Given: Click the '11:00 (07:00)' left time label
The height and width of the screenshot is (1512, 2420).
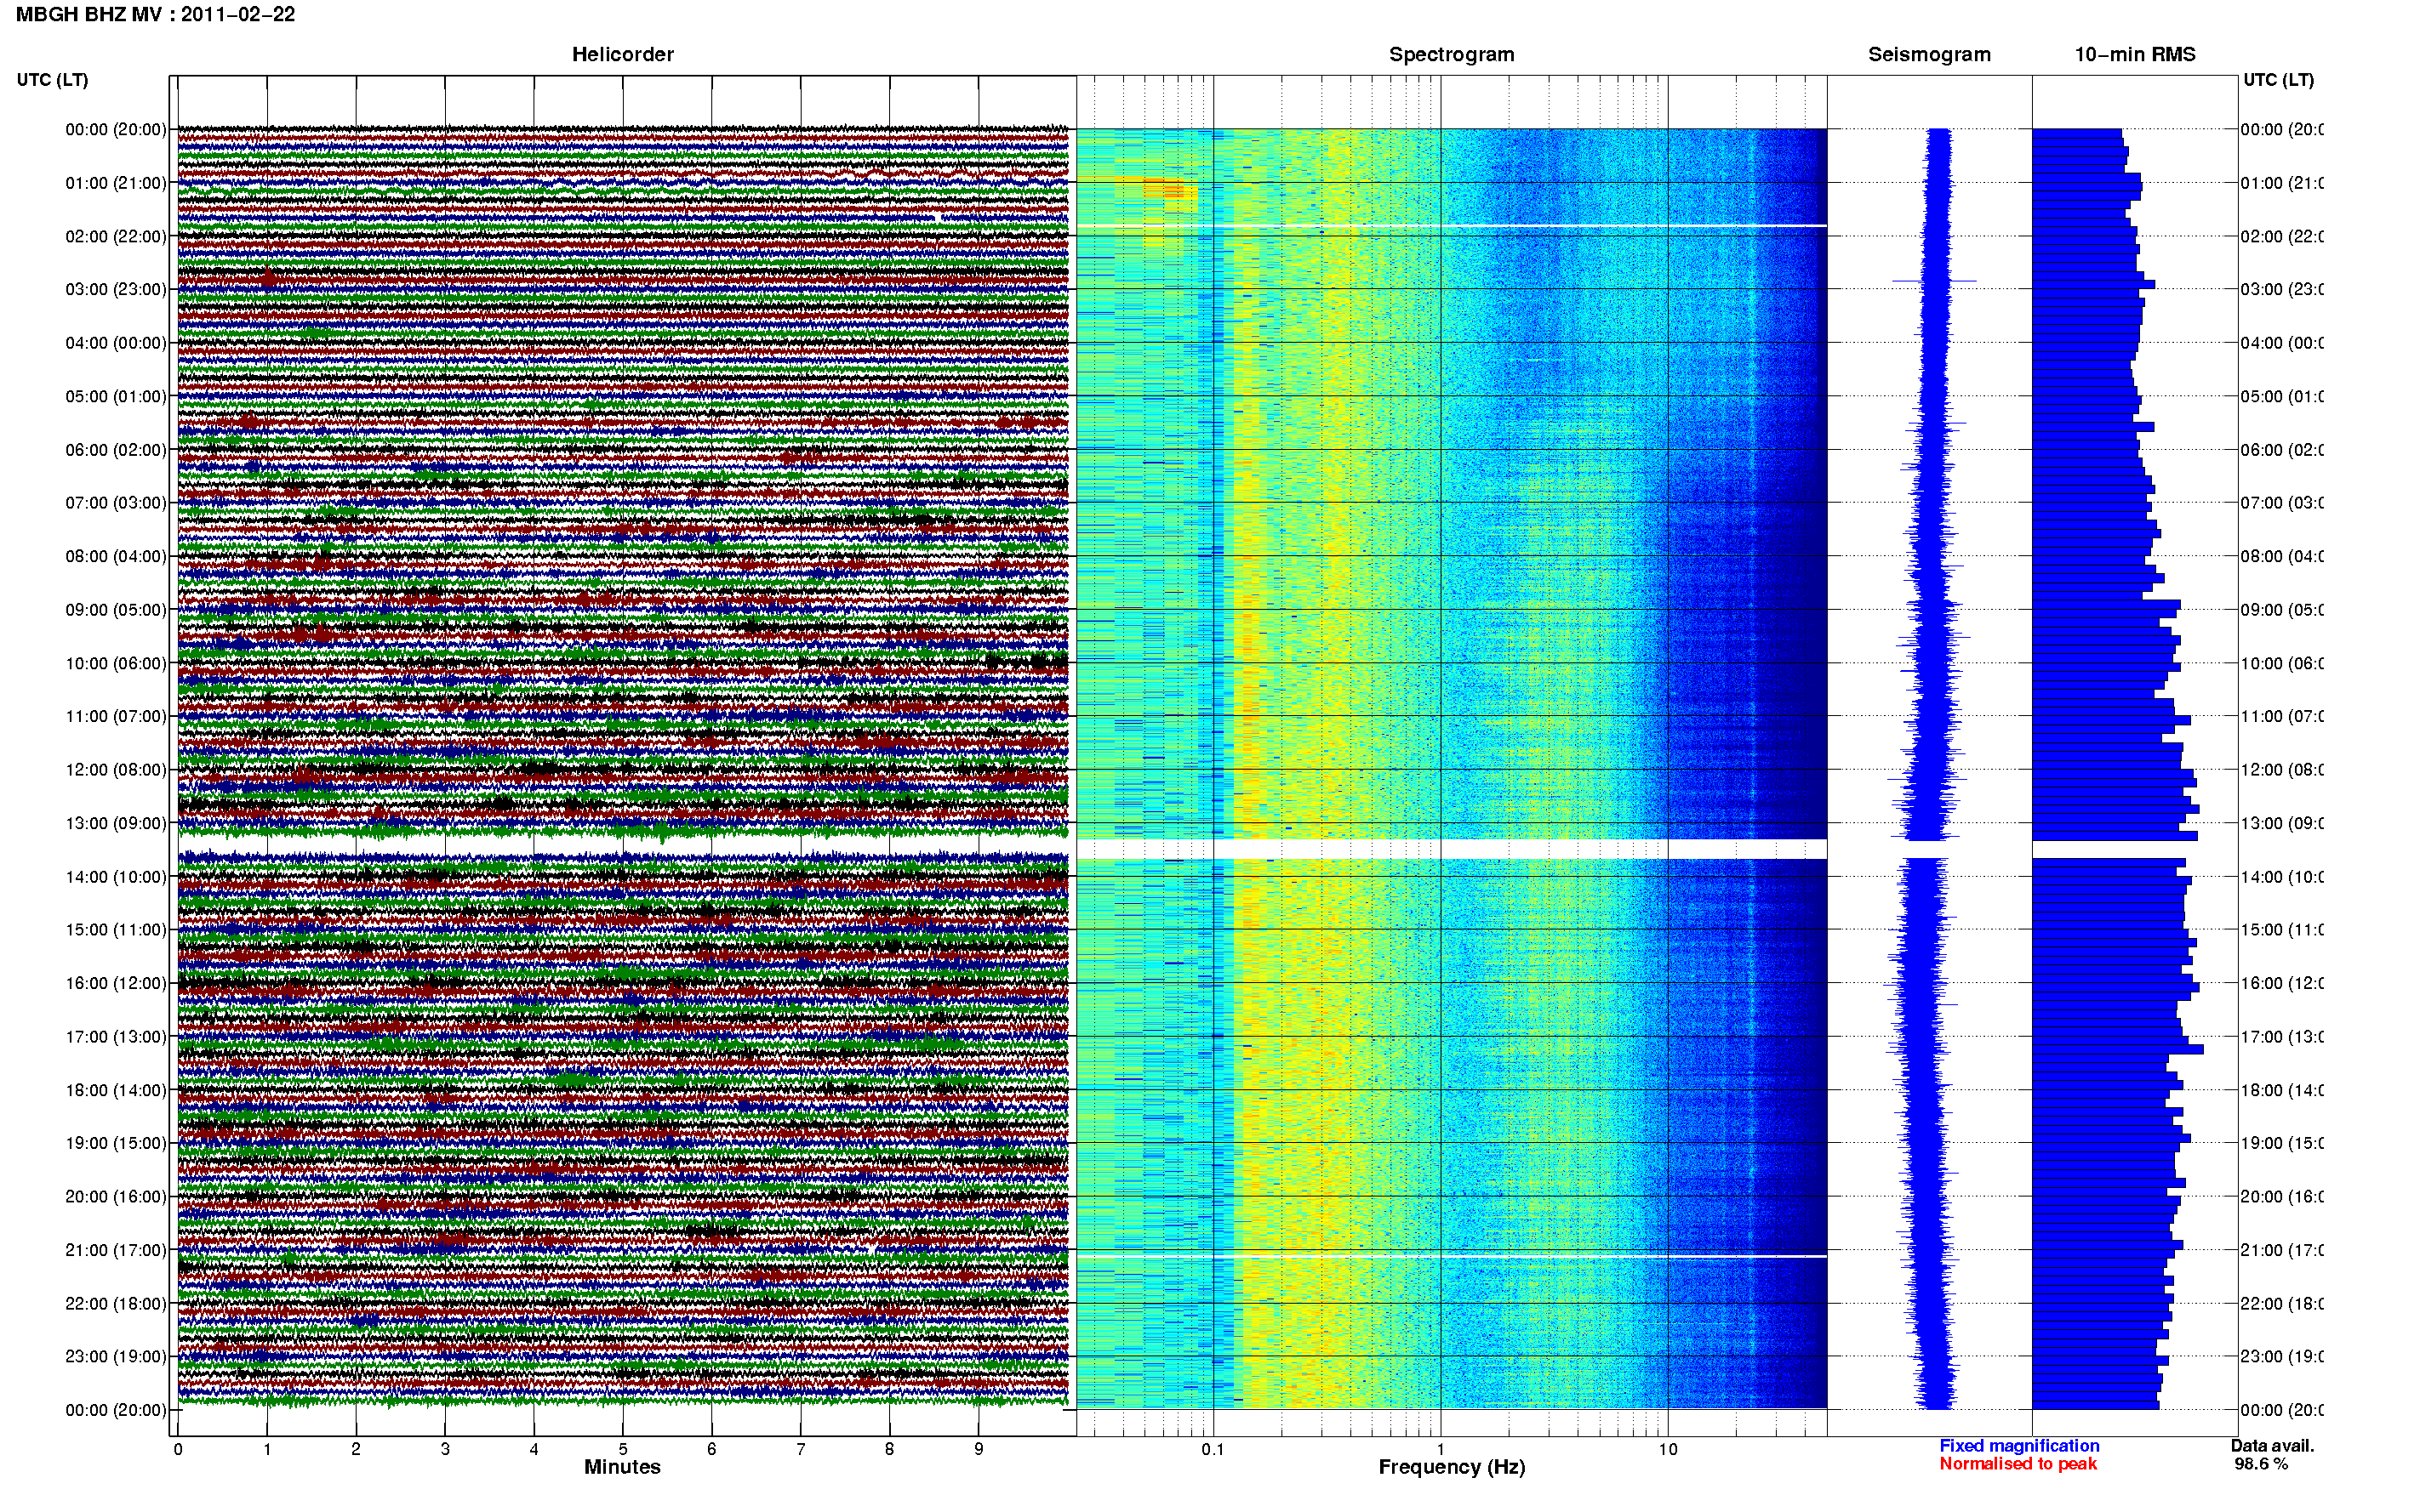Looking at the screenshot, I should [116, 716].
